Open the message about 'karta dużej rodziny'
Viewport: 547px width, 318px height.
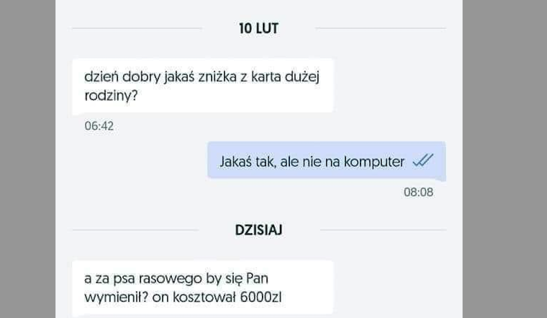click(202, 86)
